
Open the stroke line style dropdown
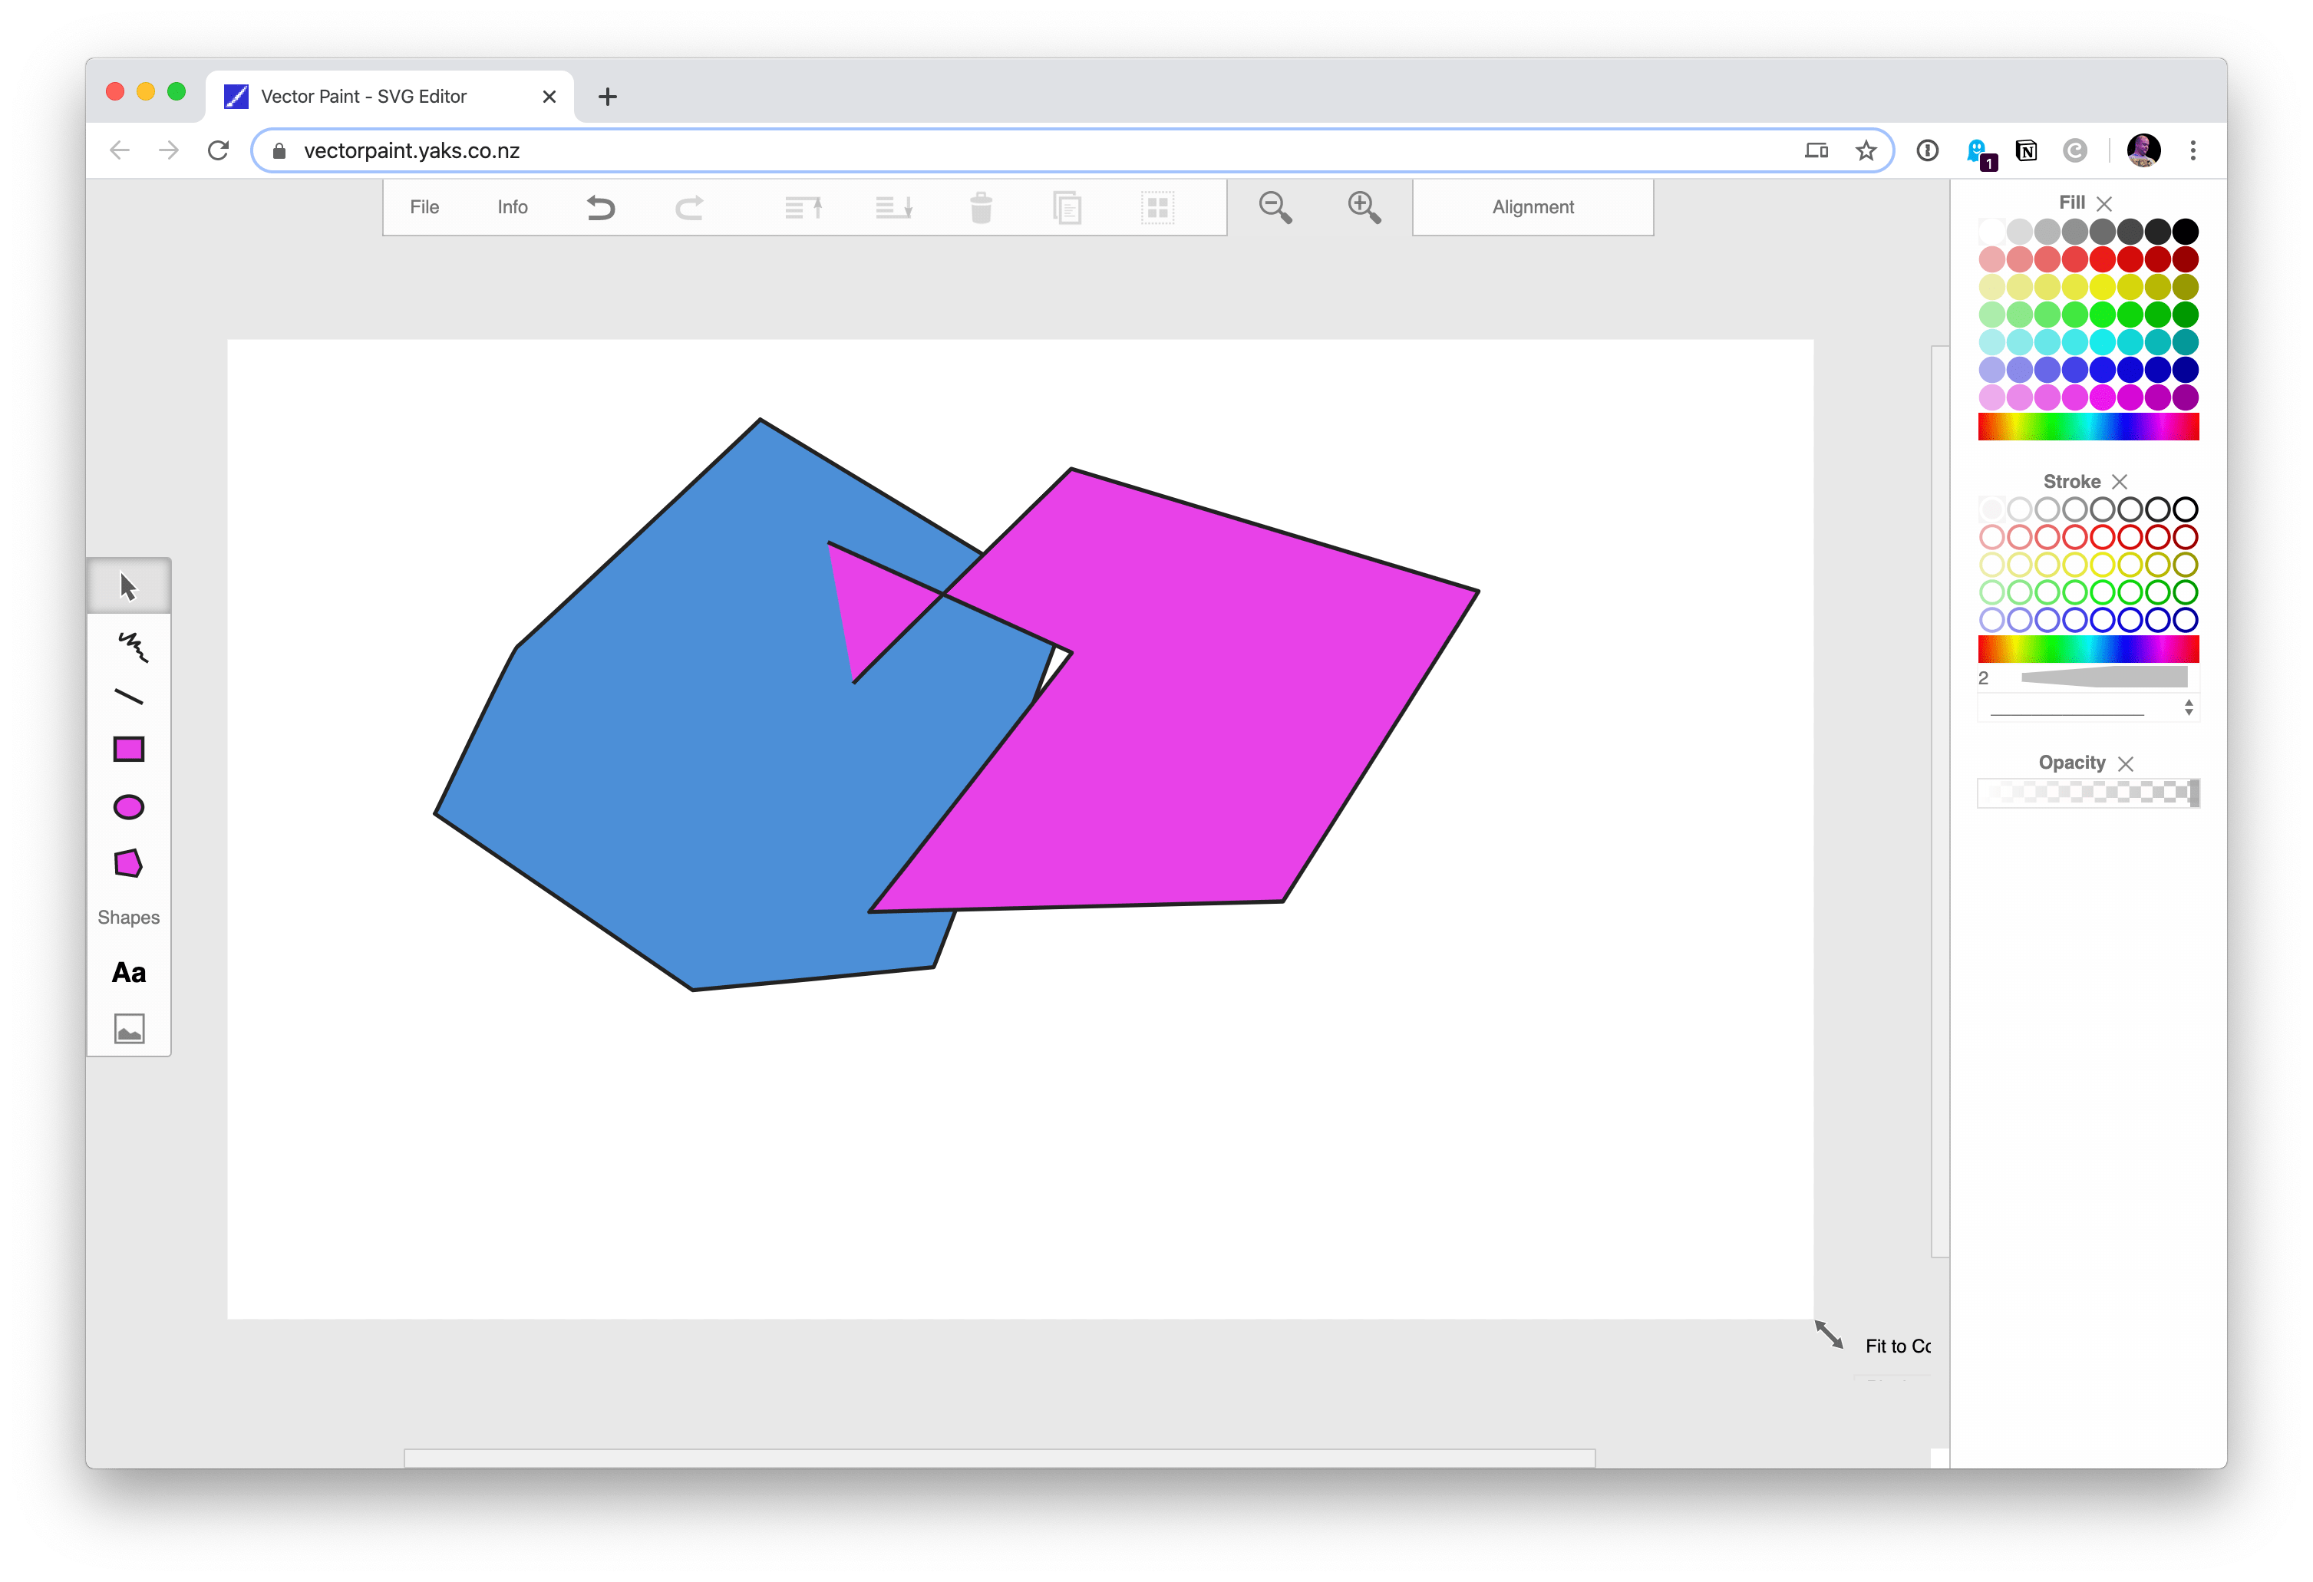click(2088, 707)
